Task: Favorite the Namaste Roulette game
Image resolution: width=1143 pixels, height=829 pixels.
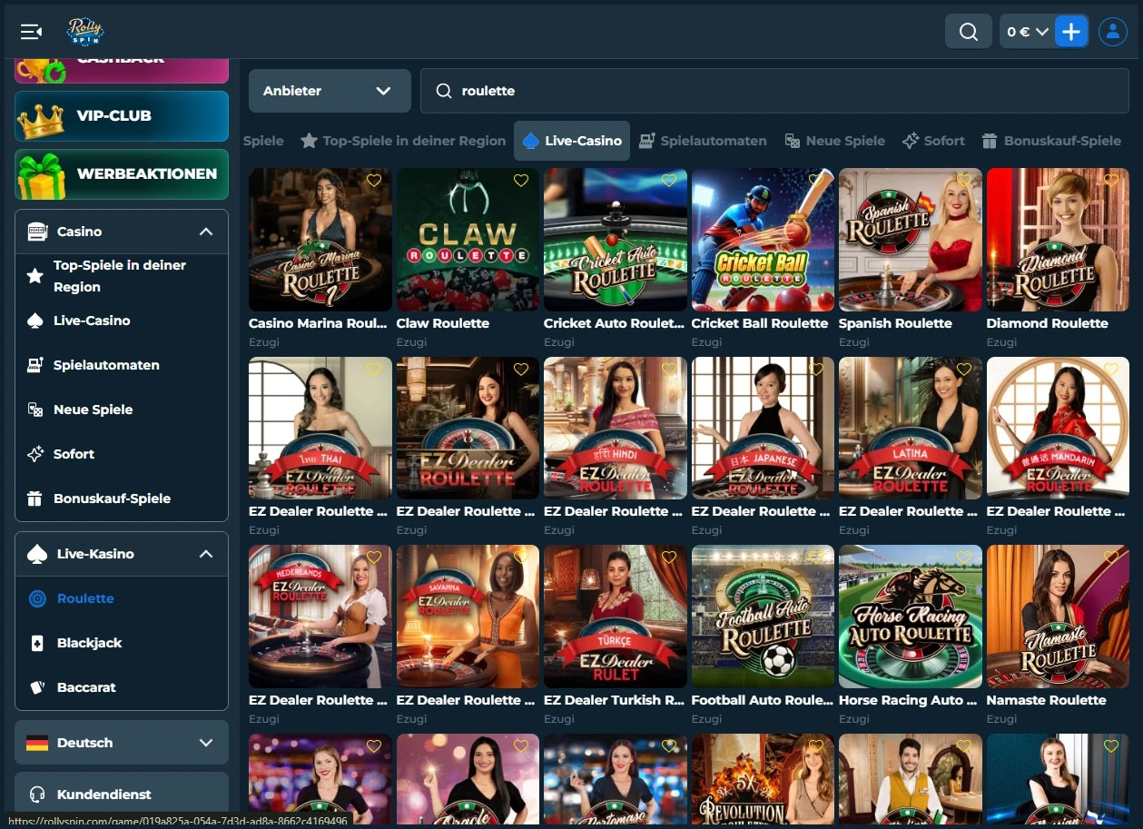Action: coord(1111,558)
